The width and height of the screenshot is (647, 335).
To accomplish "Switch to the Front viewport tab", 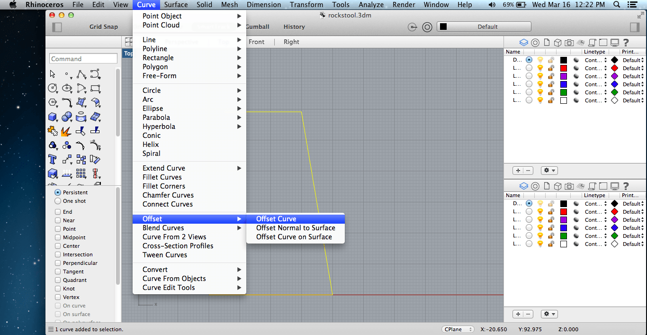I will click(x=256, y=42).
